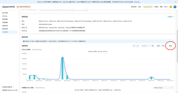Click the gift icon in invite button

(x=18, y=7)
